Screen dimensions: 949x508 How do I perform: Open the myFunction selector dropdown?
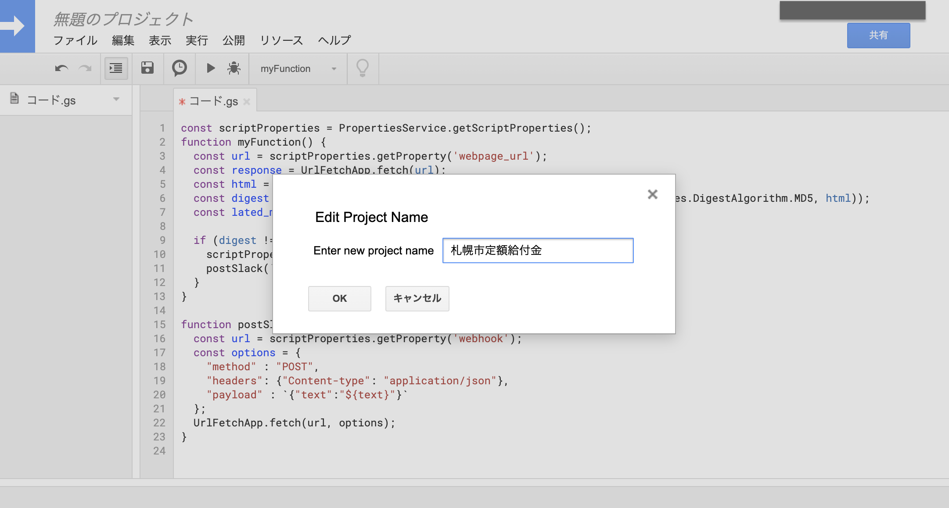(298, 69)
